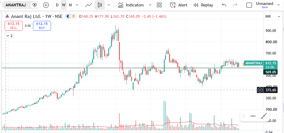Click the 700.00 price scale label
The image size is (284, 133).
coord(271,53)
